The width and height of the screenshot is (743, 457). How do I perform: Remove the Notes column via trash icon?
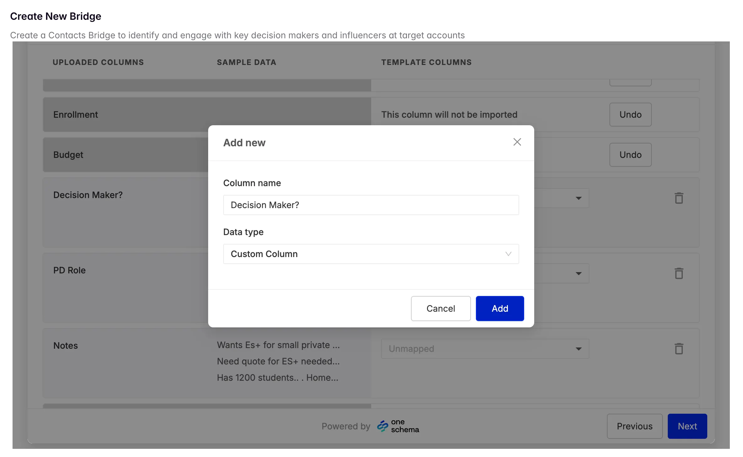click(x=679, y=349)
